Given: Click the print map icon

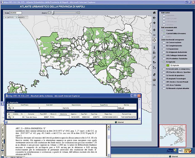Looking at the screenshot, I should [x=154, y=79].
